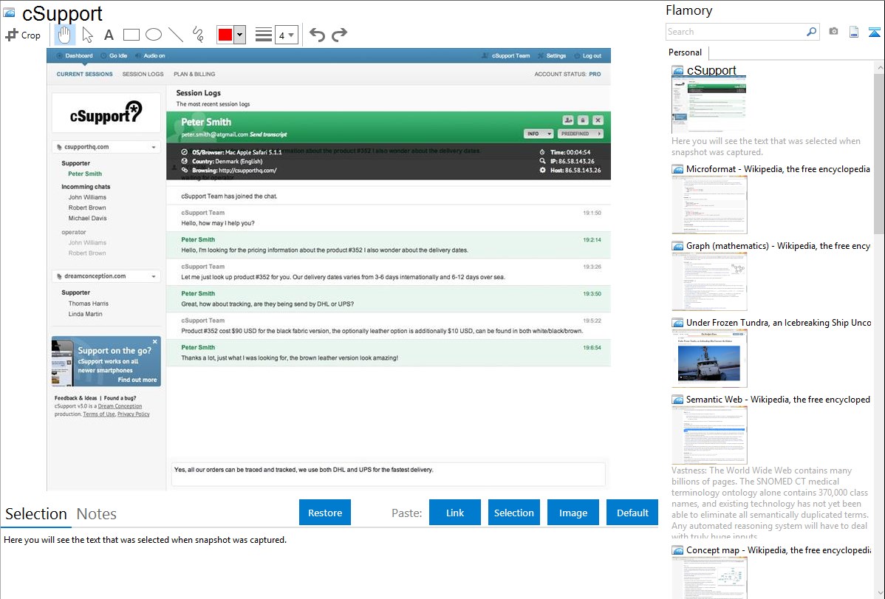Click the magnifier icon in Flamory search

[811, 32]
